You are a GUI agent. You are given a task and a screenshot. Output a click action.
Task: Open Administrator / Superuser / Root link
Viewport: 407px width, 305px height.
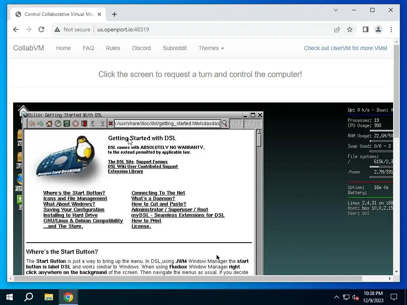[x=170, y=210]
